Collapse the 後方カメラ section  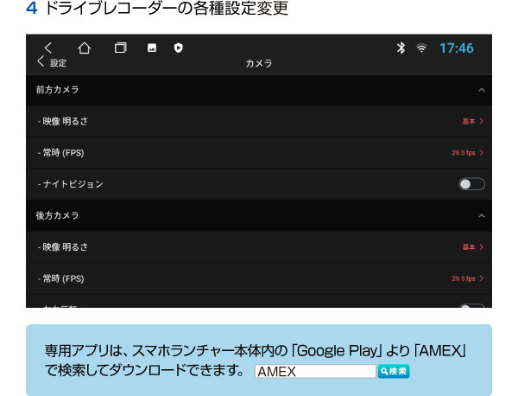coord(482,215)
